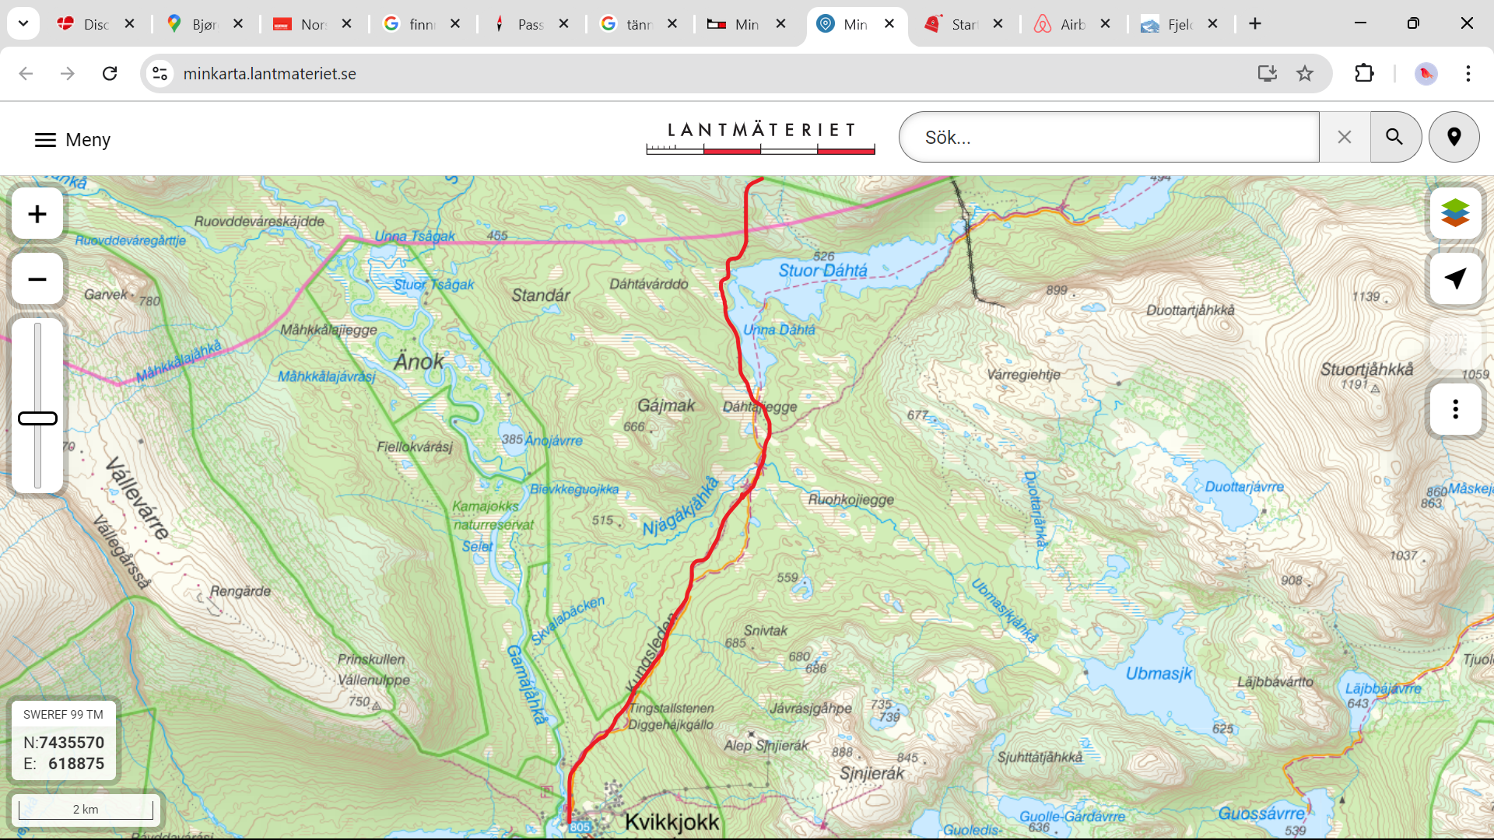Viewport: 1494px width, 840px height.
Task: Open the three-dot map tools menu
Action: 1455,409
